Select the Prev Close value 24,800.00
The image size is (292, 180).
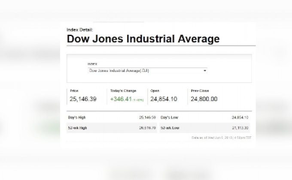pyautogui.click(x=204, y=99)
